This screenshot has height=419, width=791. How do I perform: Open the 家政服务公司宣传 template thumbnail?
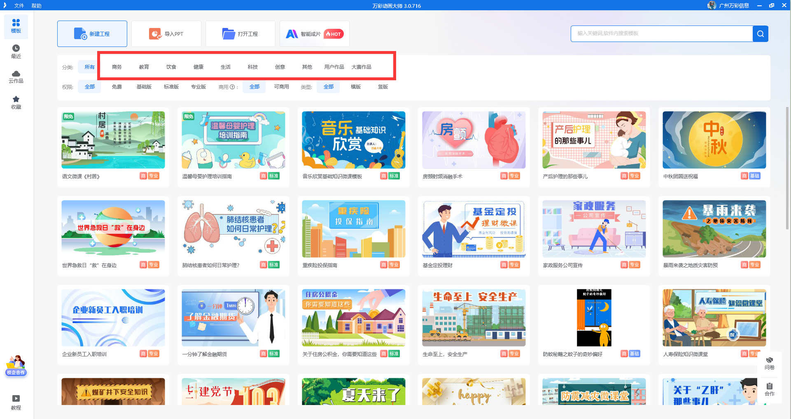coord(594,229)
